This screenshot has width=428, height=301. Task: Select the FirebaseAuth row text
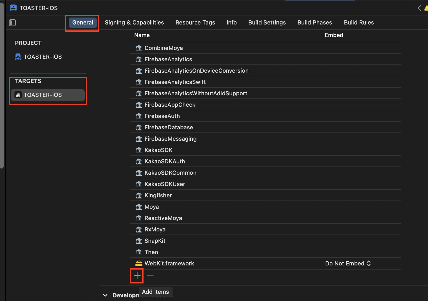click(162, 116)
